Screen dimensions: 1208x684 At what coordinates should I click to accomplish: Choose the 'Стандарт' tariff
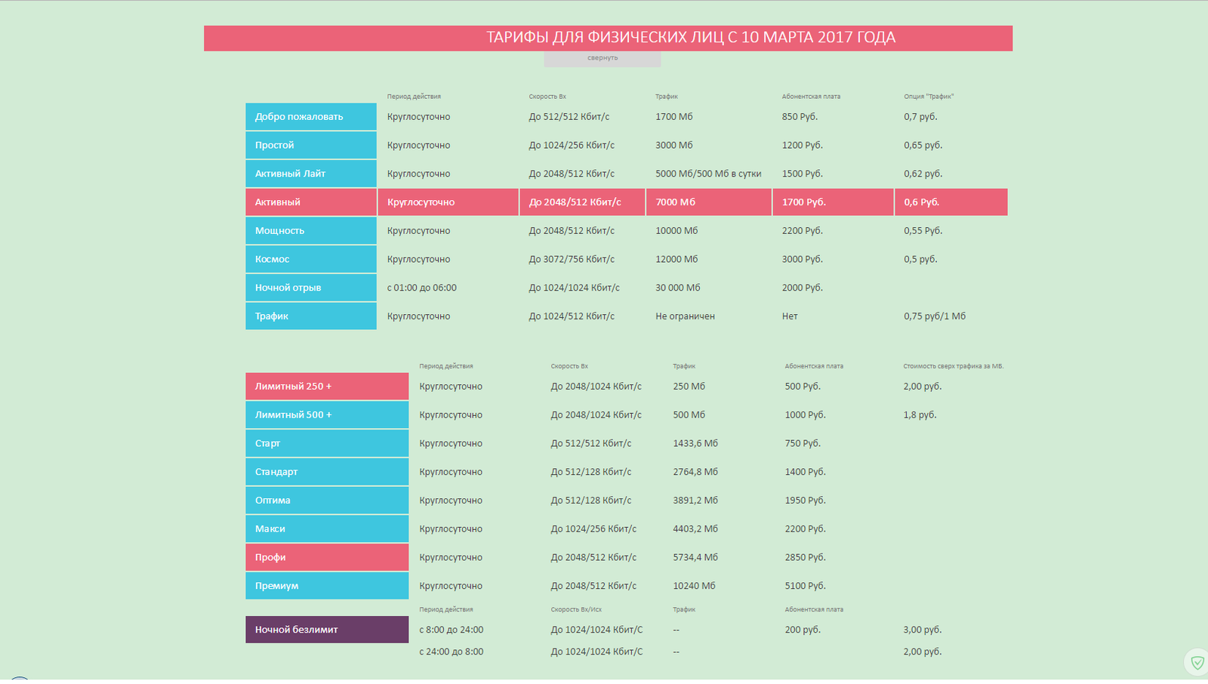327,472
